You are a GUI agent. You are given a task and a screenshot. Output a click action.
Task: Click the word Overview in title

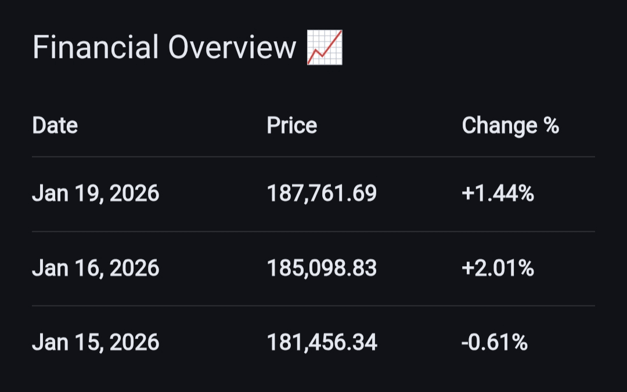[x=233, y=48]
